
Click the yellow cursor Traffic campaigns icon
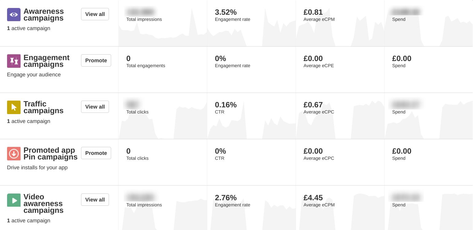click(14, 107)
